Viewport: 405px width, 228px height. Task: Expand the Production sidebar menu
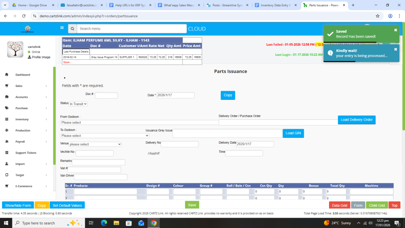click(x=46, y=131)
